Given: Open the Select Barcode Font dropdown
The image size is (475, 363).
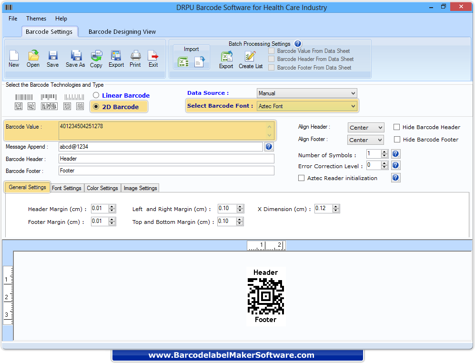Looking at the screenshot, I should [x=307, y=106].
